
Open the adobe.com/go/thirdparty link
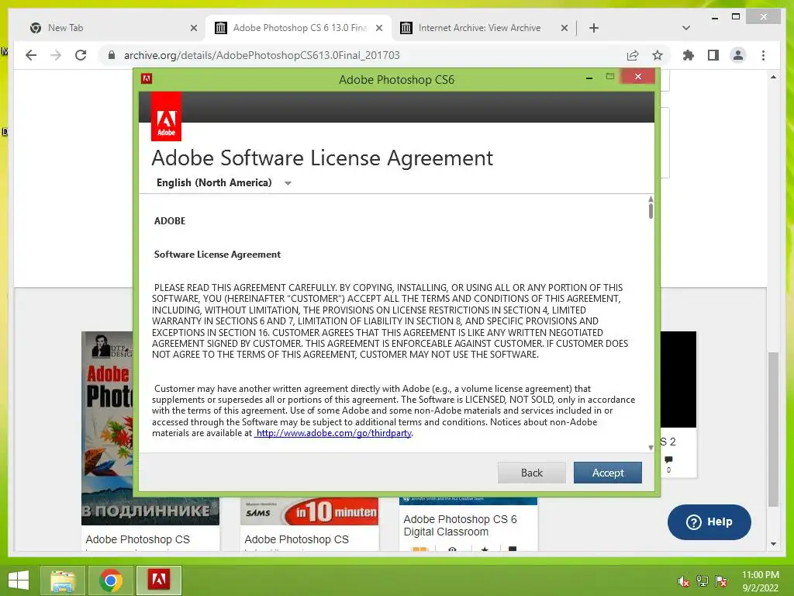[x=333, y=433]
